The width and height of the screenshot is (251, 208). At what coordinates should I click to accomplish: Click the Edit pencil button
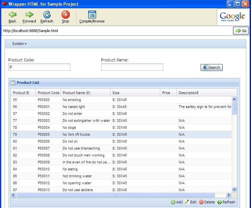pos(191,202)
